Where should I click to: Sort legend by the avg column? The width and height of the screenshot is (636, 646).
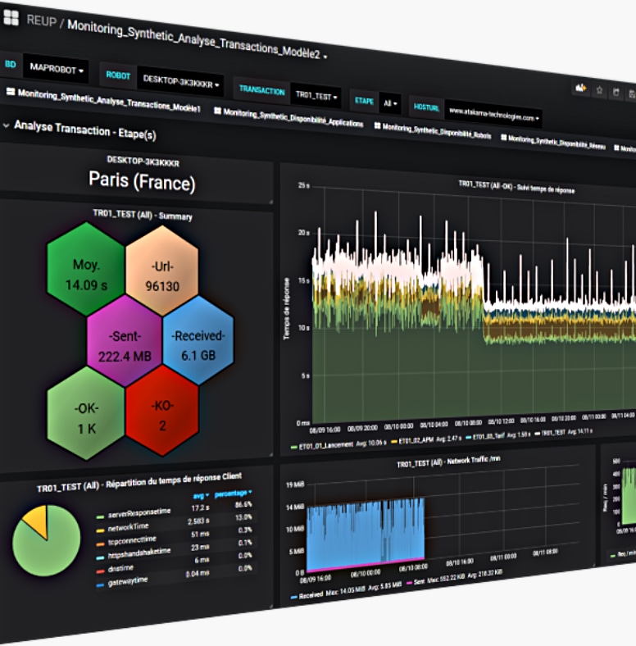(x=201, y=496)
